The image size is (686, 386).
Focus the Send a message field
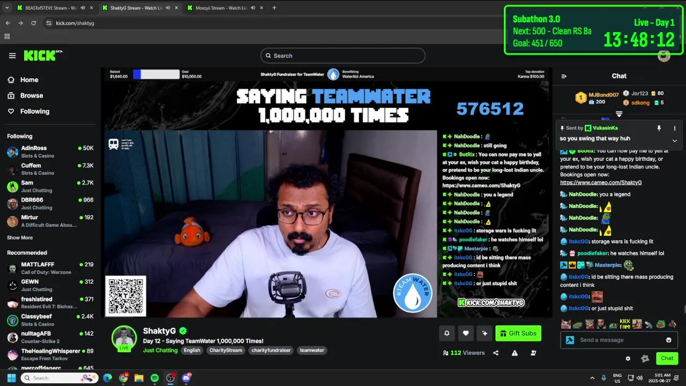[x=619, y=340]
